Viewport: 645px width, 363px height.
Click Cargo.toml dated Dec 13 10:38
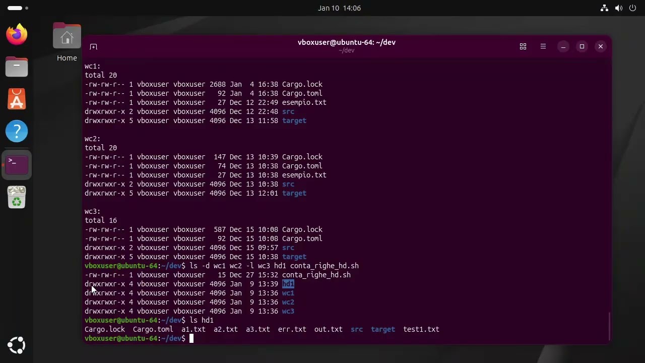[302, 166]
